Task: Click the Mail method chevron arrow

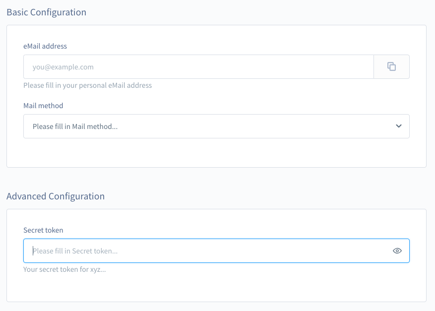Action: [x=399, y=126]
